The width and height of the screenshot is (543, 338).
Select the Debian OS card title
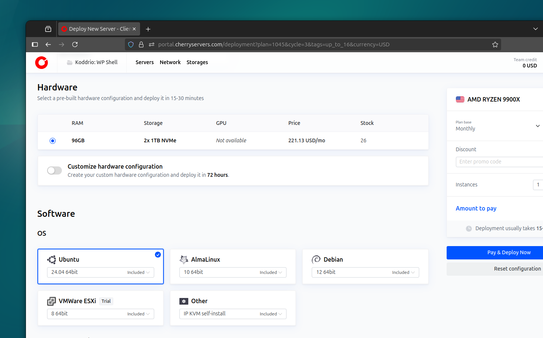333,260
